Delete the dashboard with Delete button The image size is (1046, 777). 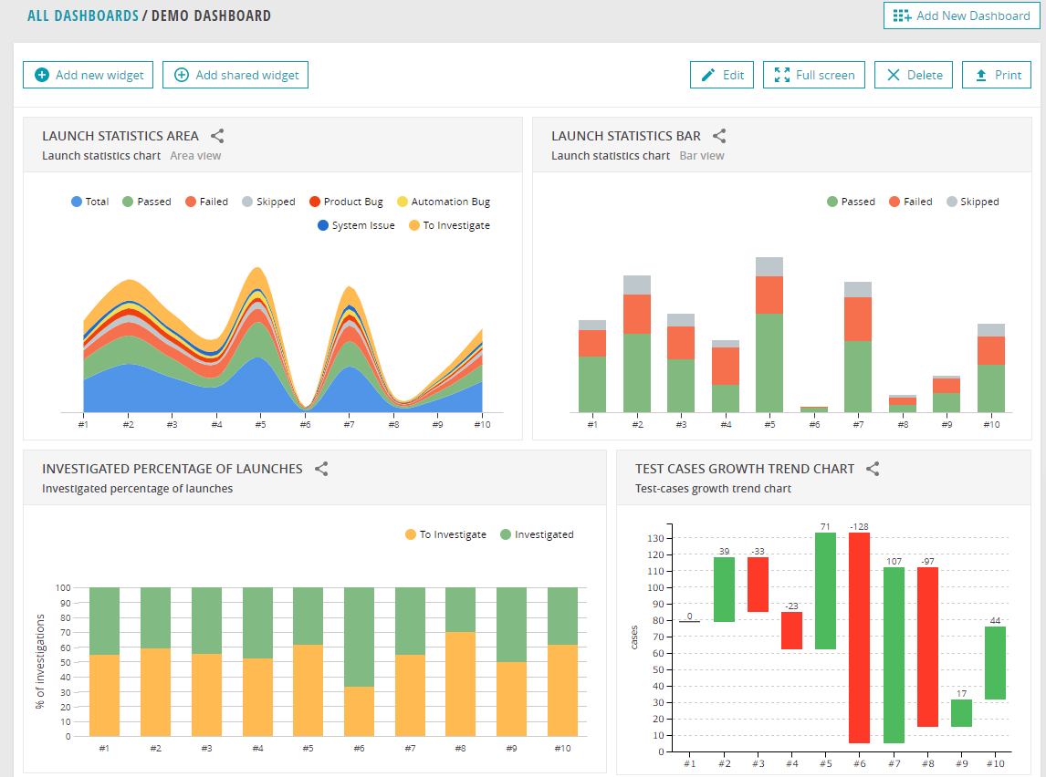[914, 76]
